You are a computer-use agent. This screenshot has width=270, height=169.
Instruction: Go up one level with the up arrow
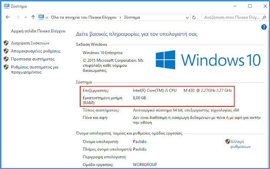click(x=33, y=17)
